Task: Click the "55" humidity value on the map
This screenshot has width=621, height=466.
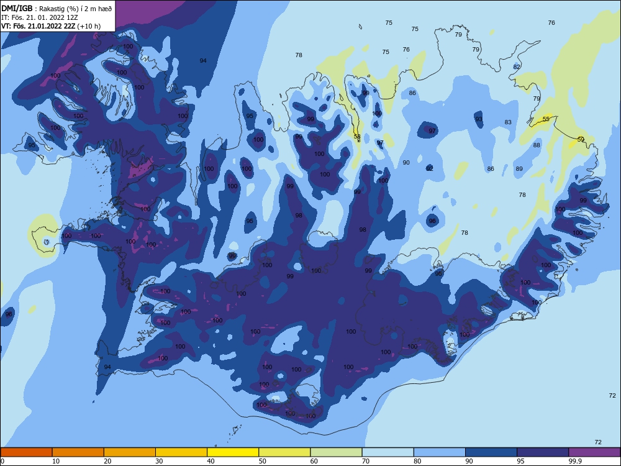Action: pos(546,119)
